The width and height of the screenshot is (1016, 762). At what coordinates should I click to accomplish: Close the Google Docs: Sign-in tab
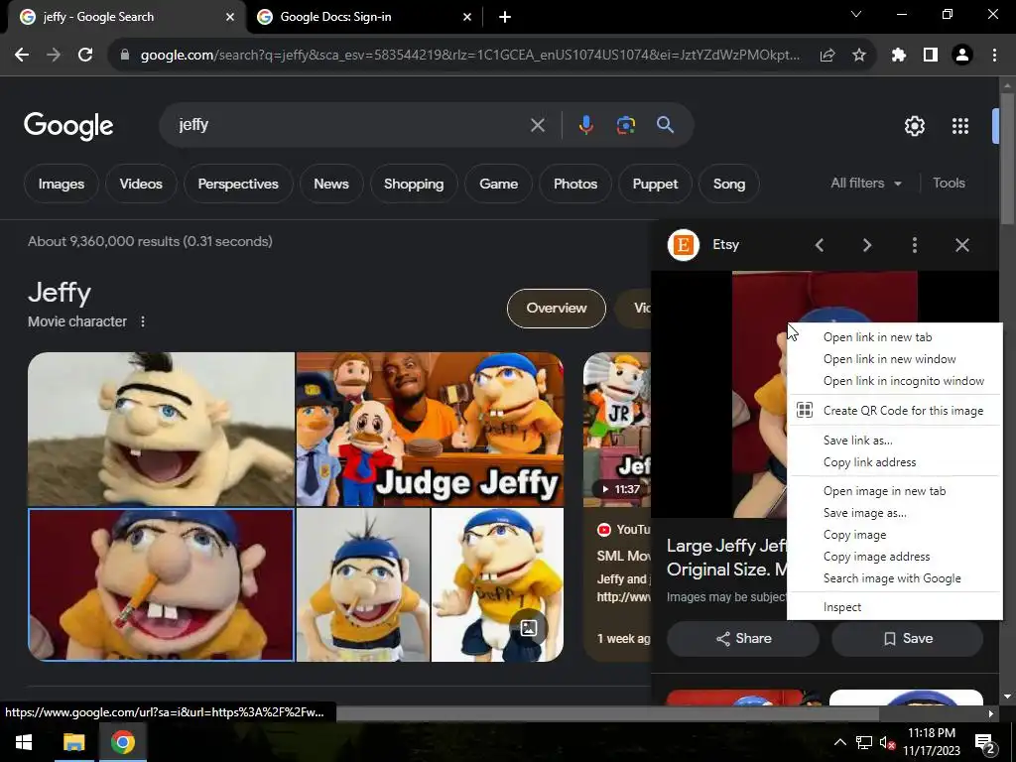coord(467,17)
